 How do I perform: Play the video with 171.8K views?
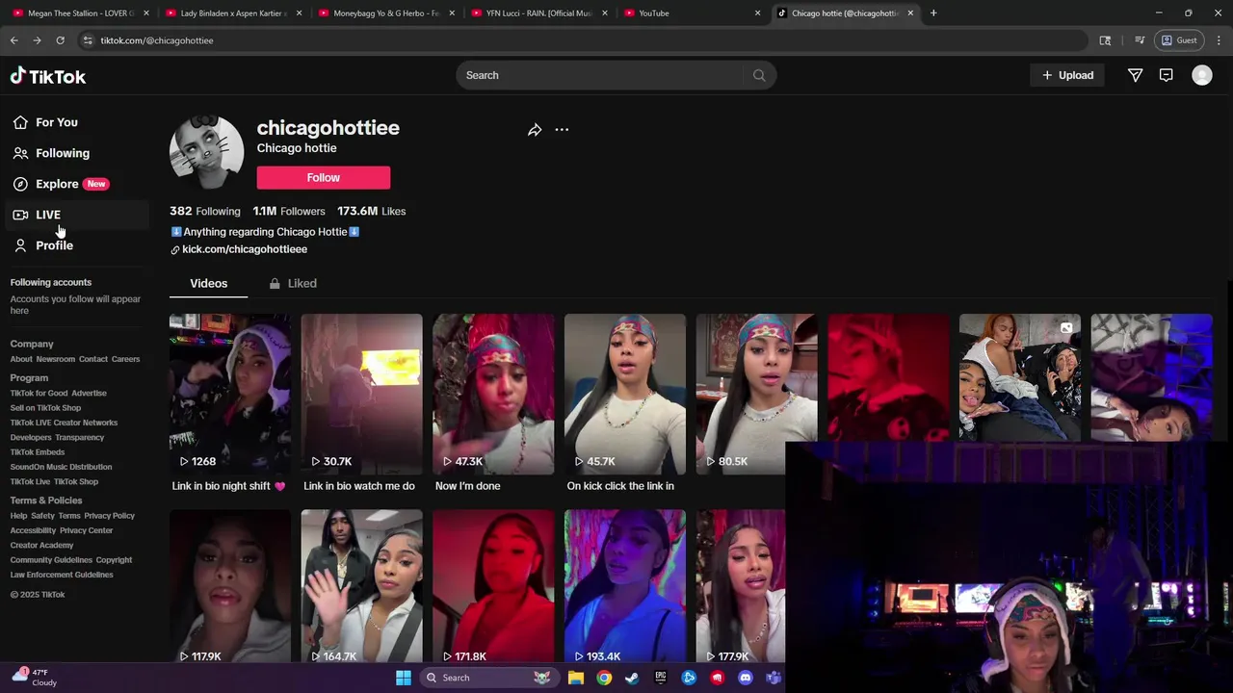(493, 586)
